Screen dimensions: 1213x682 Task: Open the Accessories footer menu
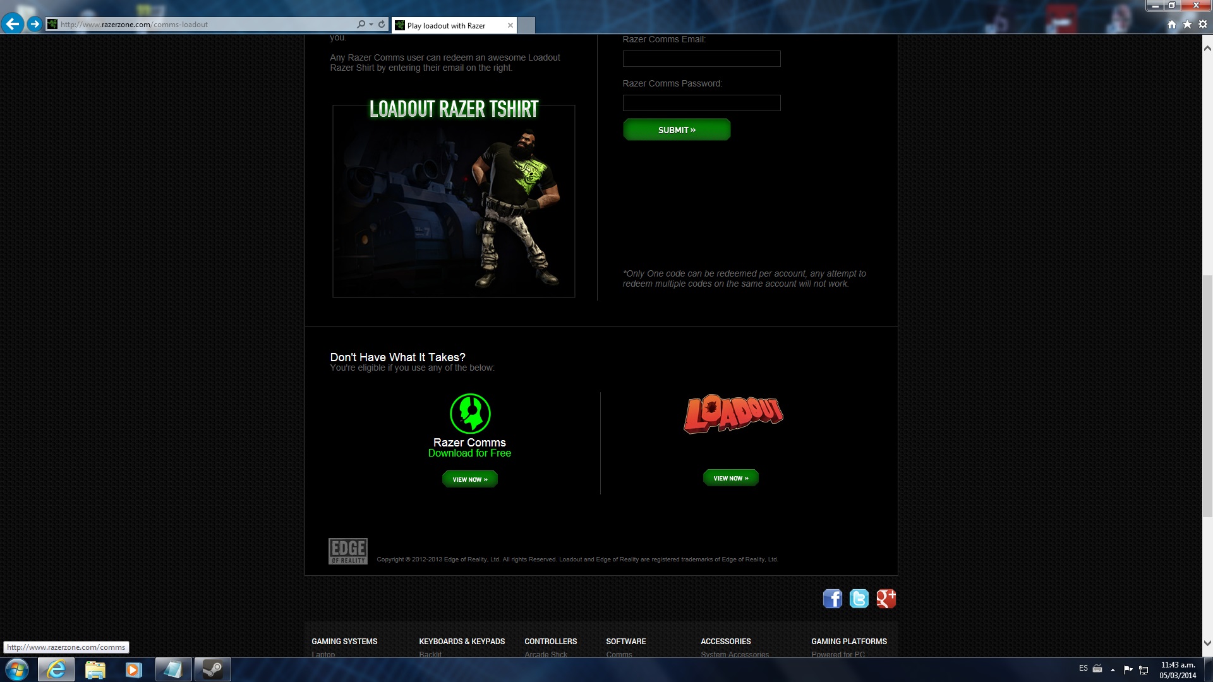(x=726, y=641)
